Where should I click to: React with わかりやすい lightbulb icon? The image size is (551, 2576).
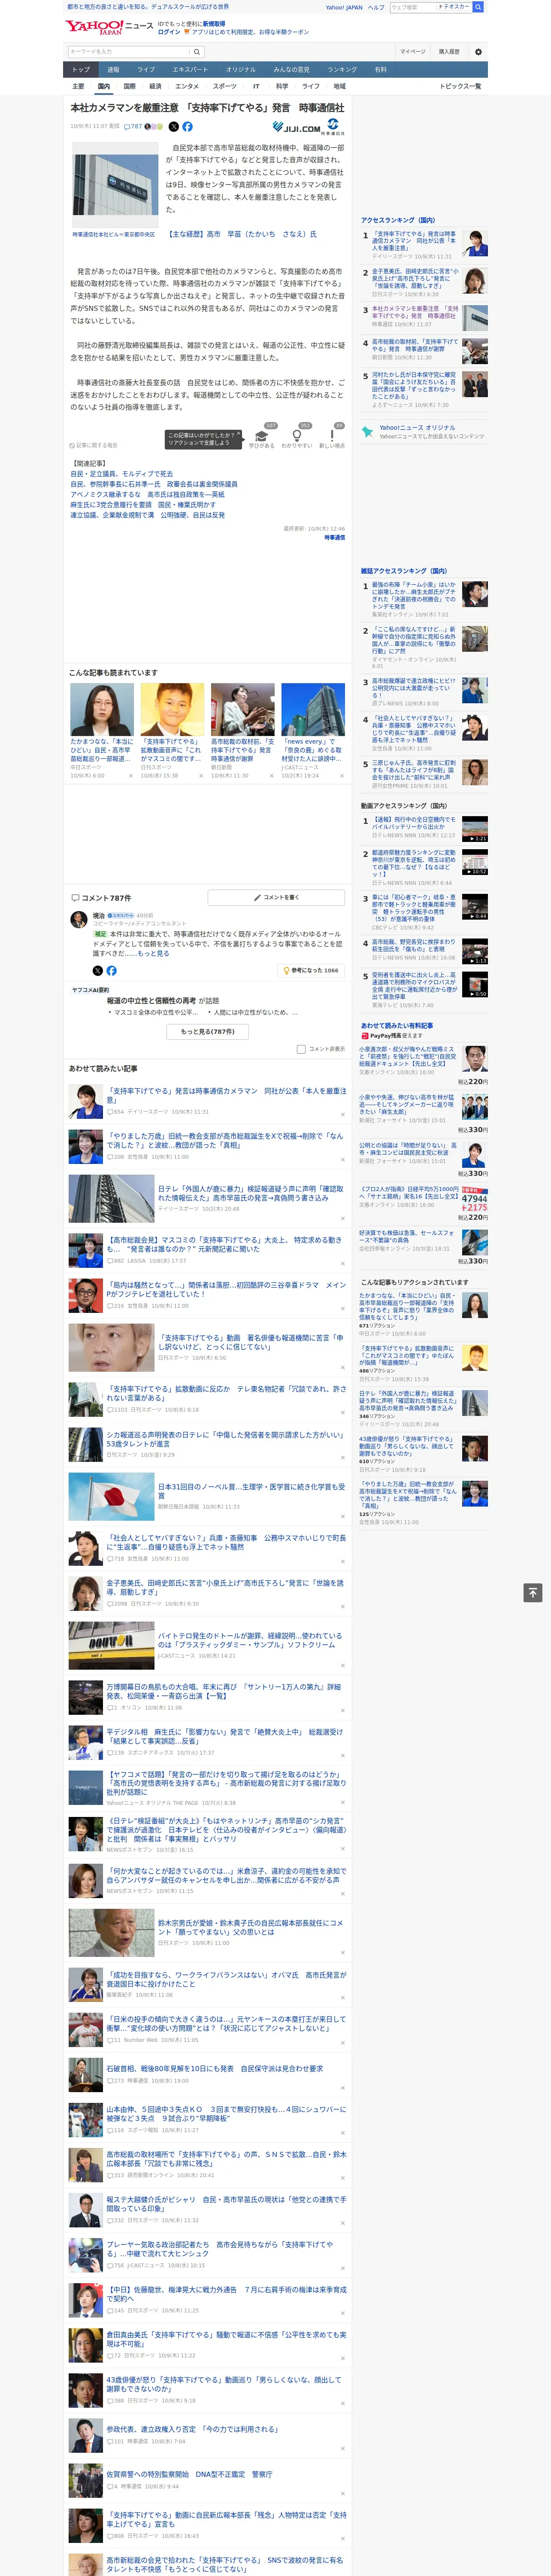296,436
